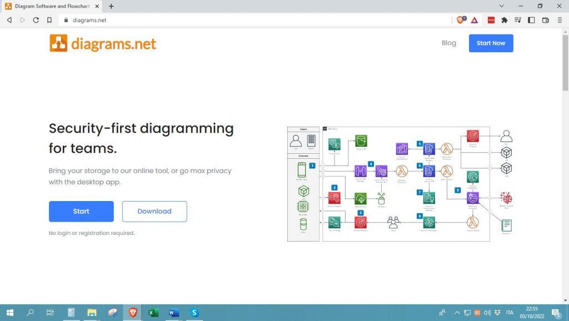This screenshot has width=569, height=321.
Task: Expand the tab list chevron
Action: [502, 6]
